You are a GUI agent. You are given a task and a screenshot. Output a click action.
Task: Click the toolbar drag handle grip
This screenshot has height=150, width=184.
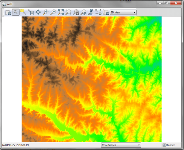click(3, 13)
